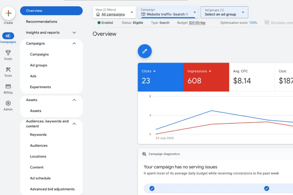The image size is (293, 195).
Task: Click the 23 clicks value
Action: point(146,81)
